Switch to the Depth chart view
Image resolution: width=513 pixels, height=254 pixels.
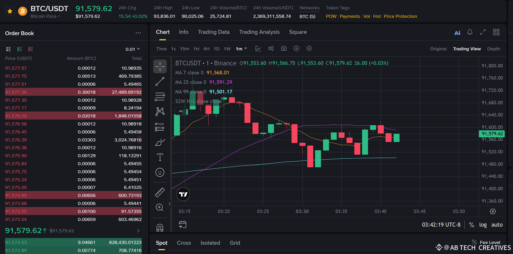pyautogui.click(x=494, y=49)
